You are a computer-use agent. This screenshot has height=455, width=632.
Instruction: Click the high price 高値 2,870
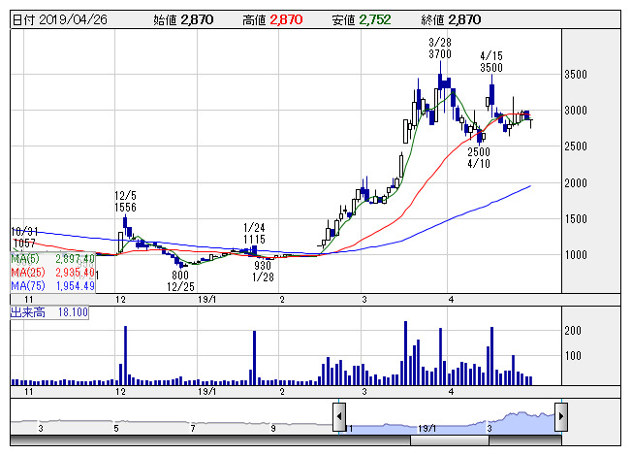click(x=272, y=19)
